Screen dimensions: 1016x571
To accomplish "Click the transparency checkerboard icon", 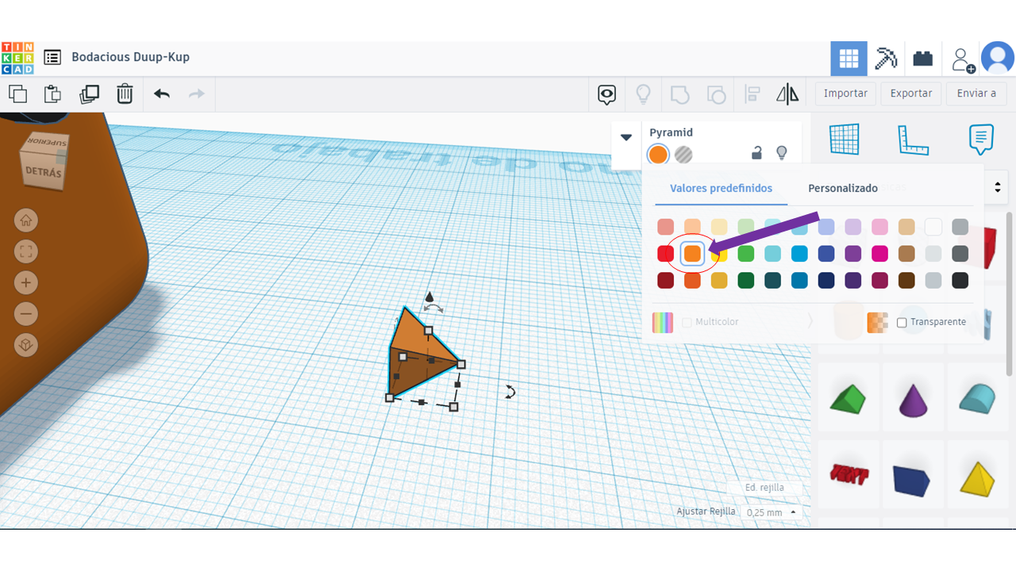I will [877, 323].
